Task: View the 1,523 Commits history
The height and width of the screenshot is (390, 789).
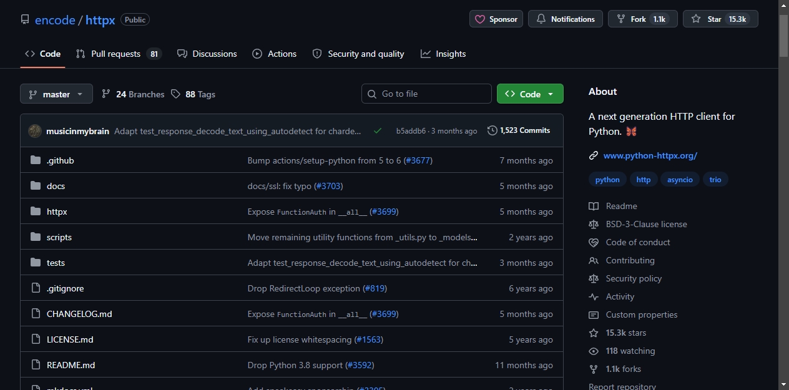Action: pyautogui.click(x=519, y=130)
